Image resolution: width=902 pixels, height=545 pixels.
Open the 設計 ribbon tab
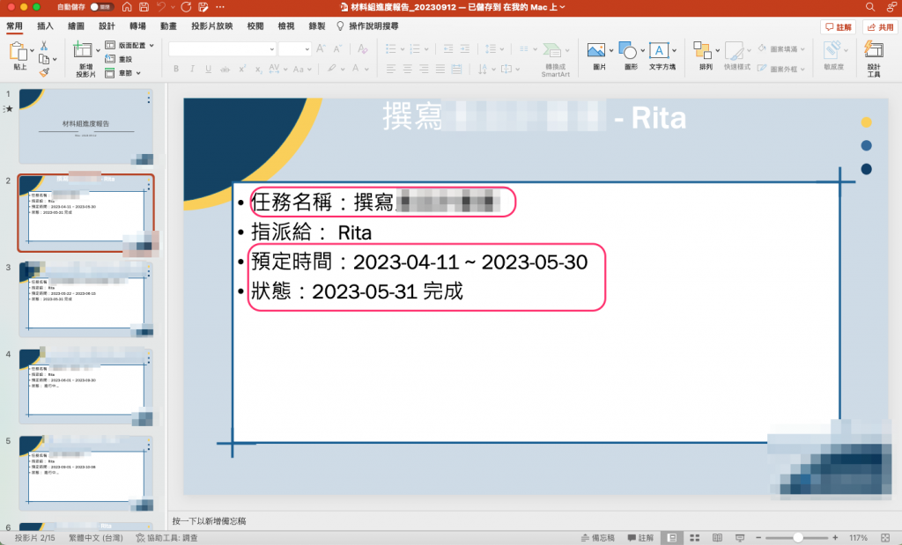click(107, 26)
